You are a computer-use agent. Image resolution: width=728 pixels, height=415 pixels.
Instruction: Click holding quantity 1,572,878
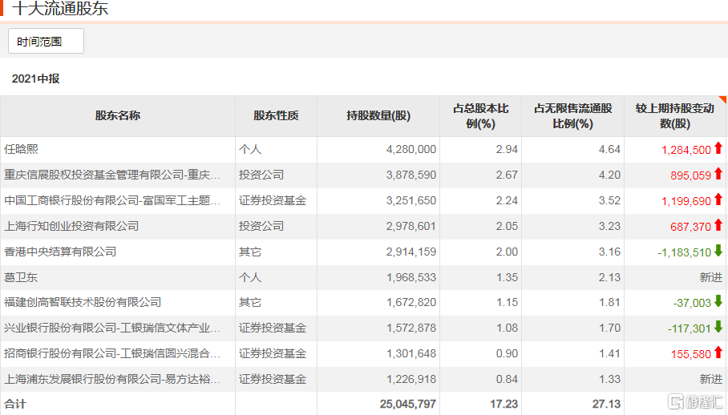click(411, 328)
